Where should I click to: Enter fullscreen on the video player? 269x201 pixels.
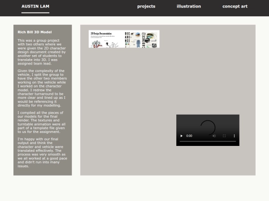click(224, 136)
